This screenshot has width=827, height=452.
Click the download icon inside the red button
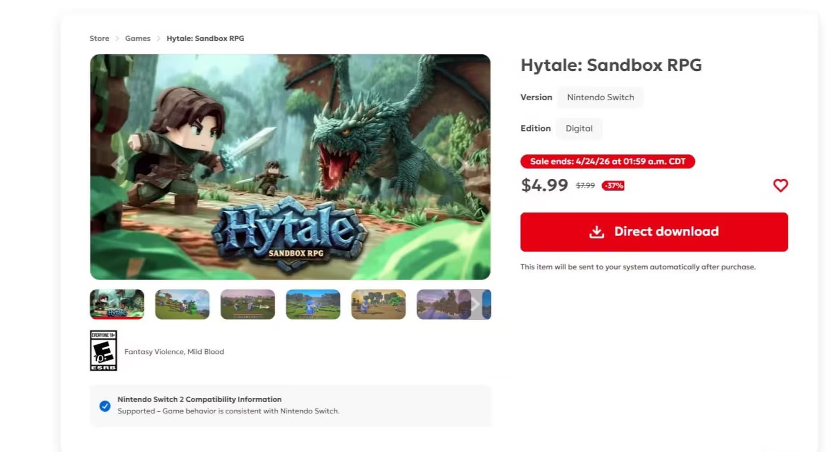597,232
